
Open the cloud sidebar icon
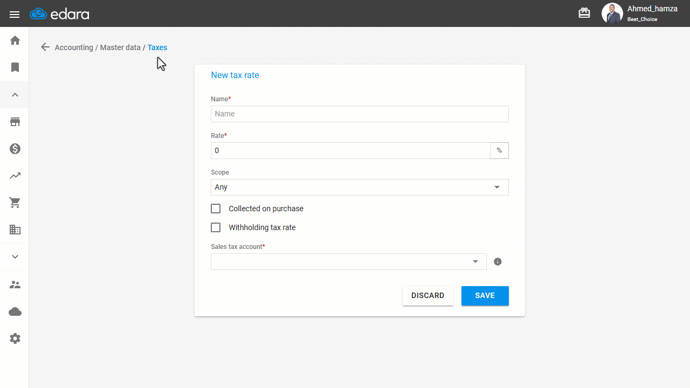pos(15,311)
